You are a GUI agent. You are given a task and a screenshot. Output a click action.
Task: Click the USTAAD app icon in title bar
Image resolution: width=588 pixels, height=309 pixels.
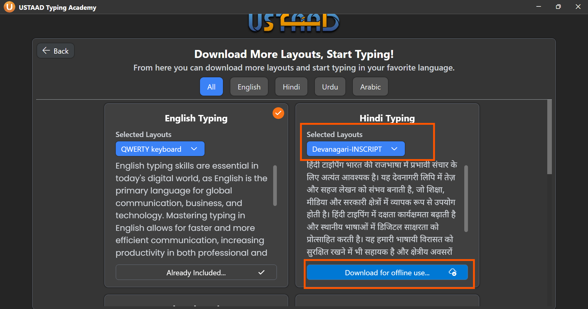(9, 7)
